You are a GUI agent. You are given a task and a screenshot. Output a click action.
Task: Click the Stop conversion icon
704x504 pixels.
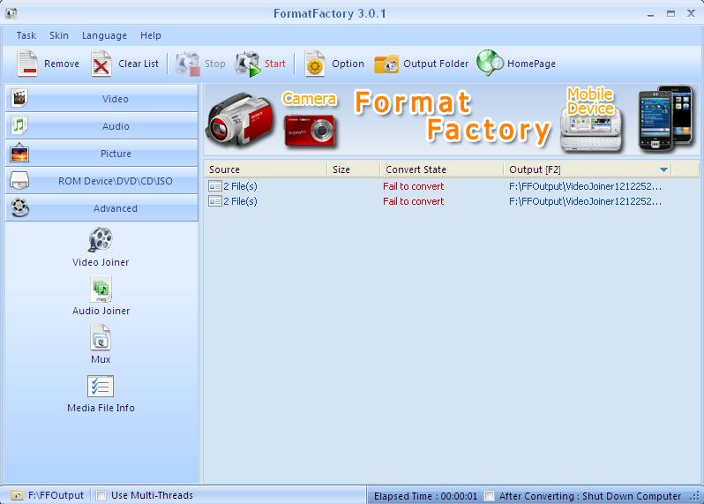187,64
